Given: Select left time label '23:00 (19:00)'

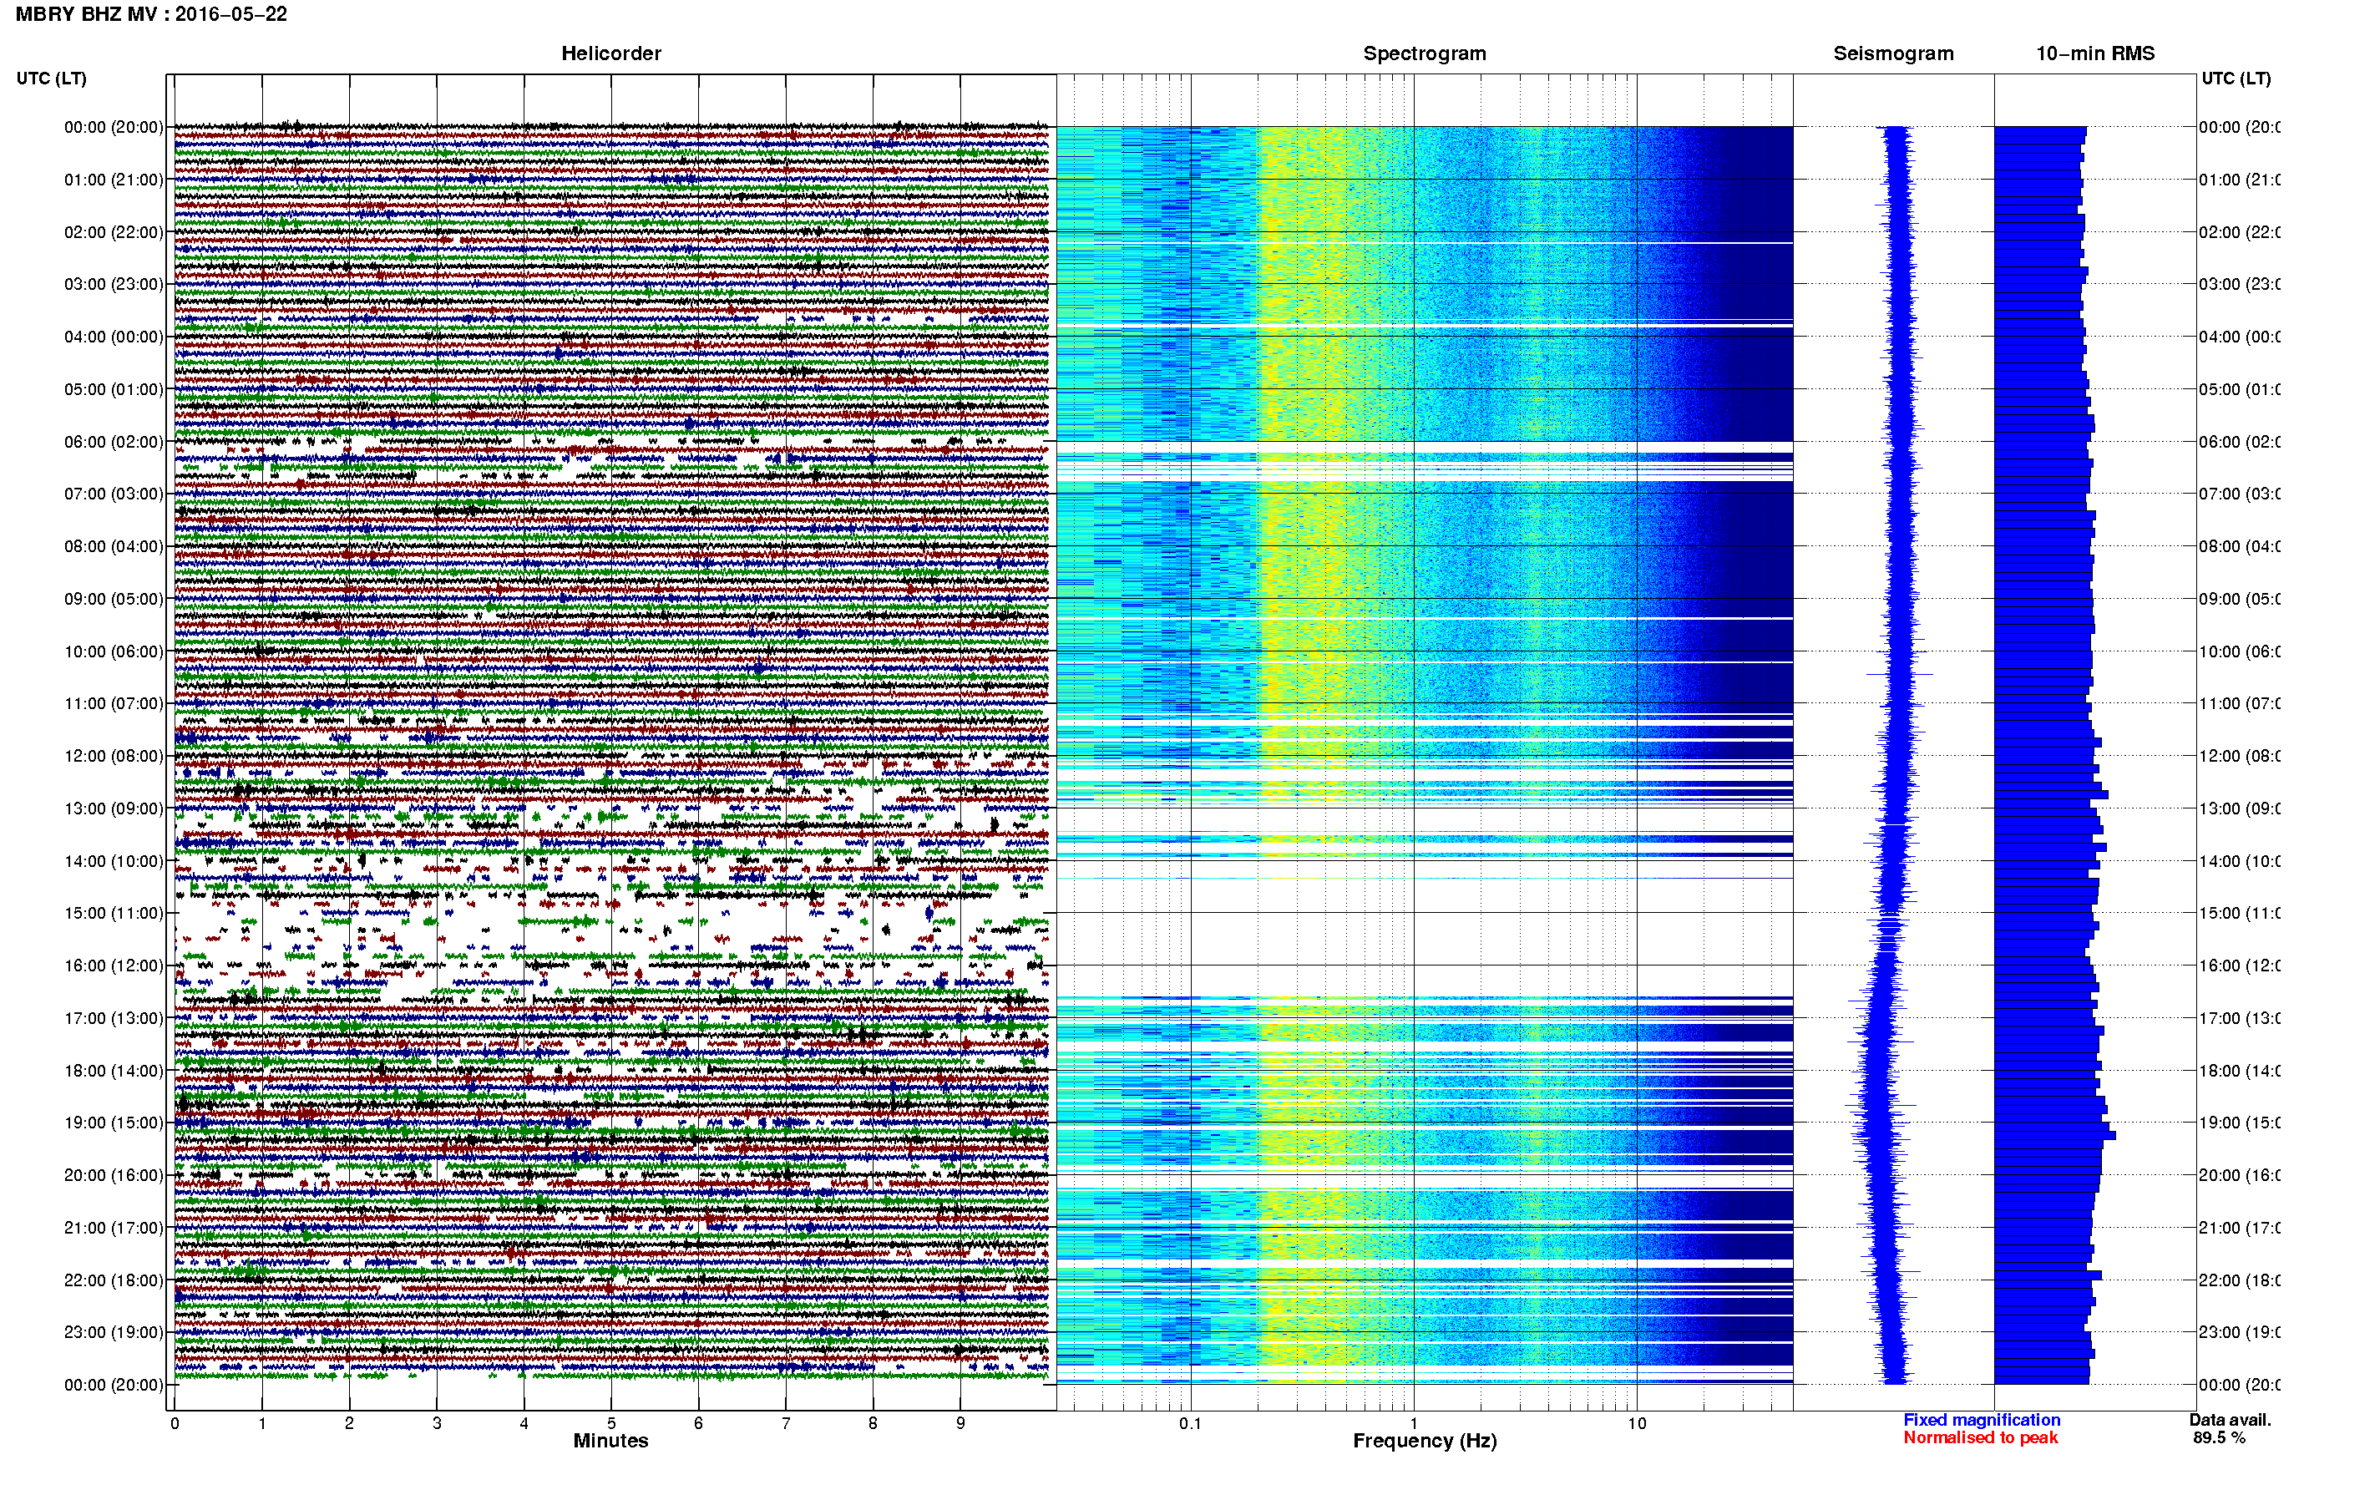Looking at the screenshot, I should pyautogui.click(x=114, y=1332).
